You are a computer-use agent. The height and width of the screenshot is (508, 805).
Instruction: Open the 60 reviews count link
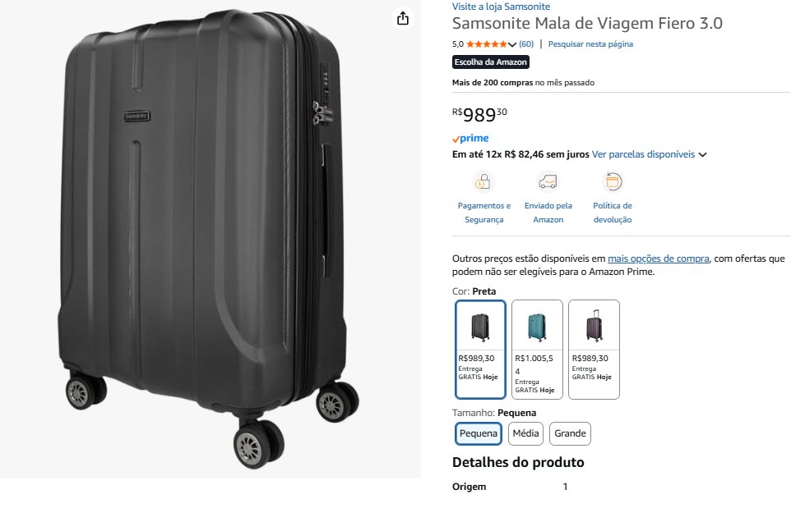click(x=526, y=44)
